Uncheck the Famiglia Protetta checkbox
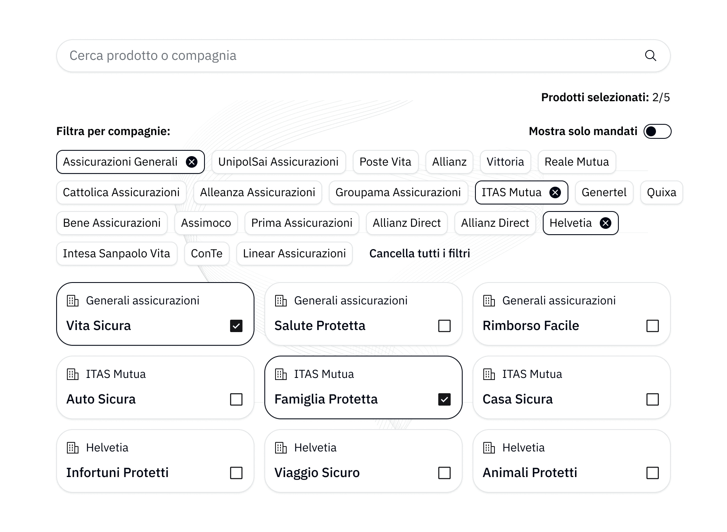The image size is (727, 532). click(444, 399)
